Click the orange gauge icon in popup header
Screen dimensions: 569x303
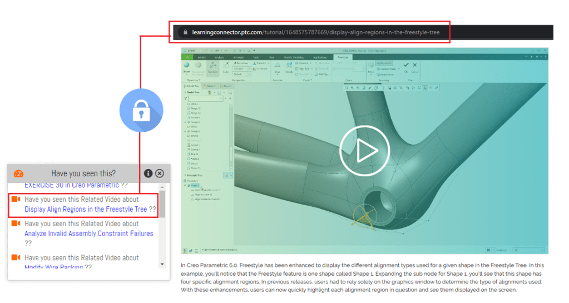point(18,173)
